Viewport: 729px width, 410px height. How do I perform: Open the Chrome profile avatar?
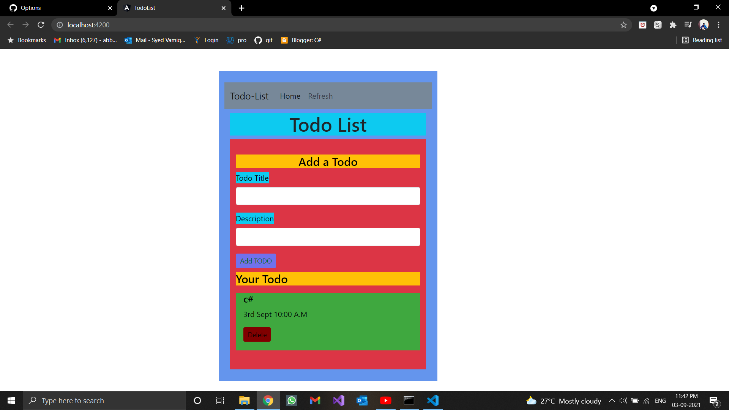pos(704,25)
